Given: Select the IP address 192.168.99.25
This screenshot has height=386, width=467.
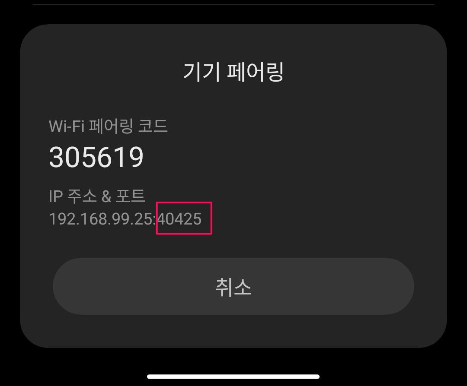Looking at the screenshot, I should coord(101,219).
